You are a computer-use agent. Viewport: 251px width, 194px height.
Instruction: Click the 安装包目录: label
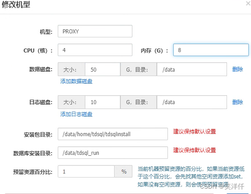[x=38, y=135]
